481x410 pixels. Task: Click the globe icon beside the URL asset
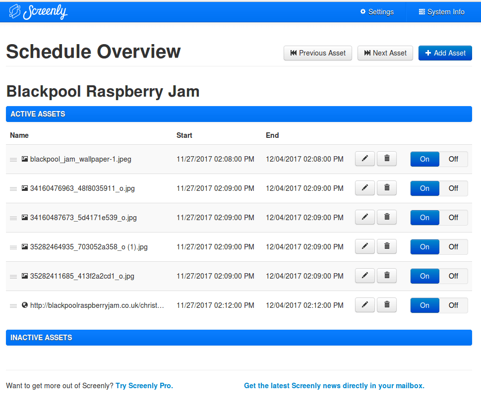click(25, 305)
